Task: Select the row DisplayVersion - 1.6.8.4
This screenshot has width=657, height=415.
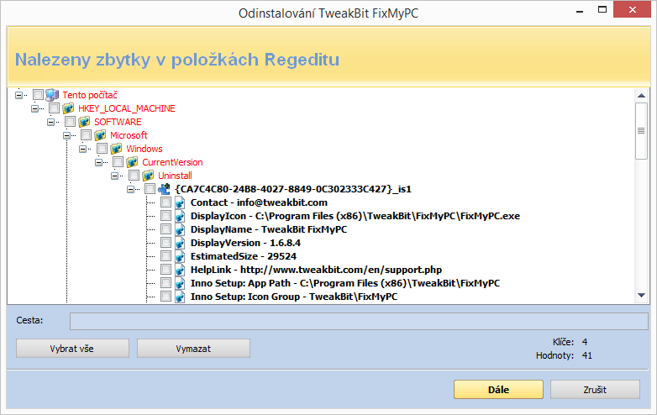Action: tap(245, 243)
